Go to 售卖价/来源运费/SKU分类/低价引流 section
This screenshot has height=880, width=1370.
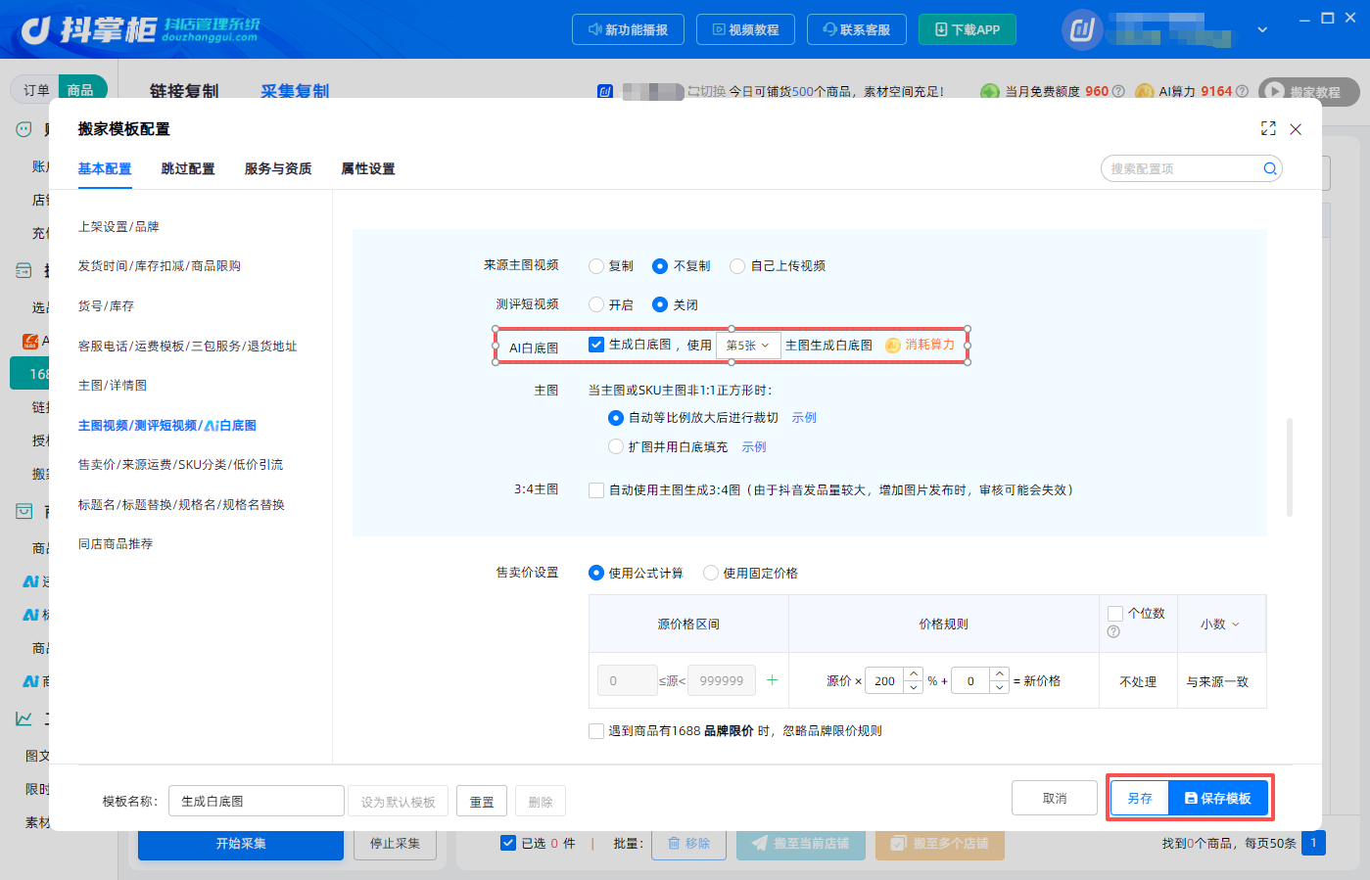180,465
